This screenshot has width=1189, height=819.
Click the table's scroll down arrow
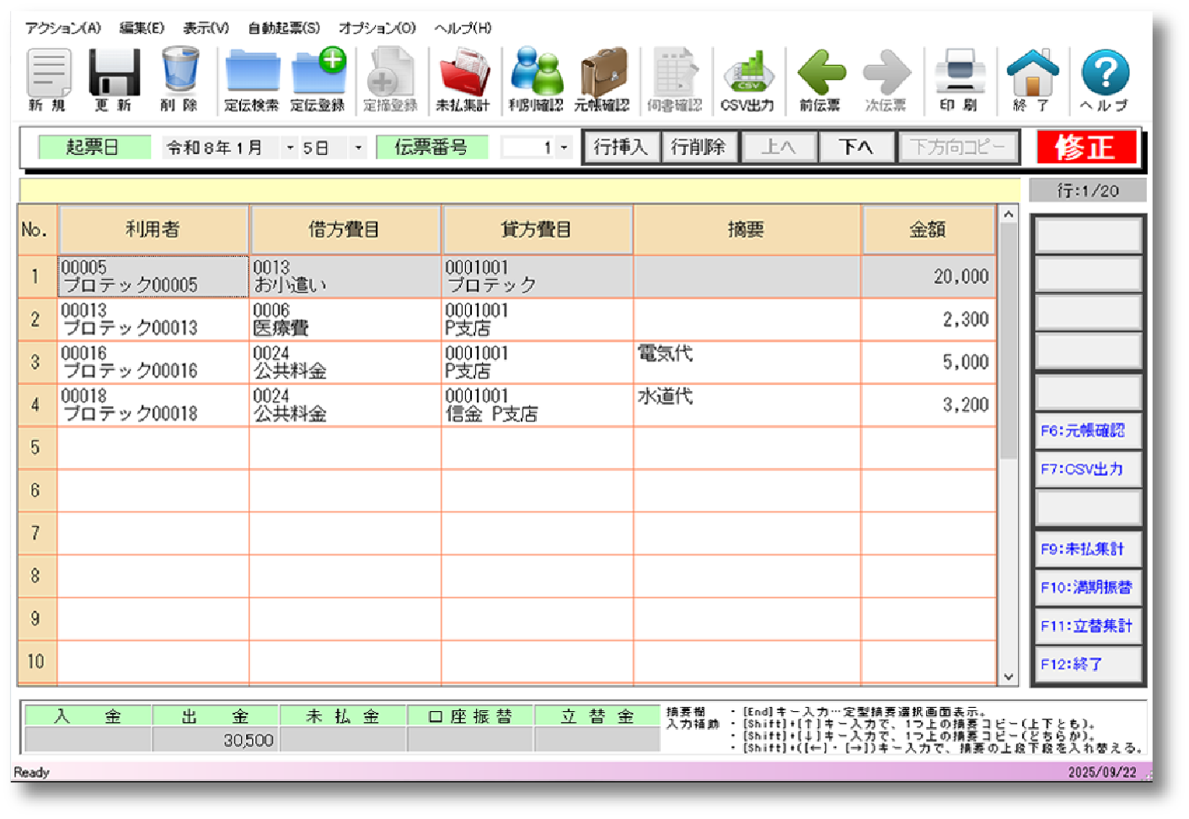tap(1008, 677)
